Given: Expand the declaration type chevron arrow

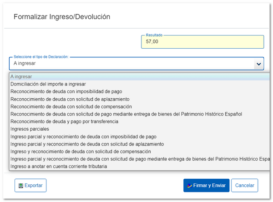Looking at the screenshot, I should click(x=258, y=64).
